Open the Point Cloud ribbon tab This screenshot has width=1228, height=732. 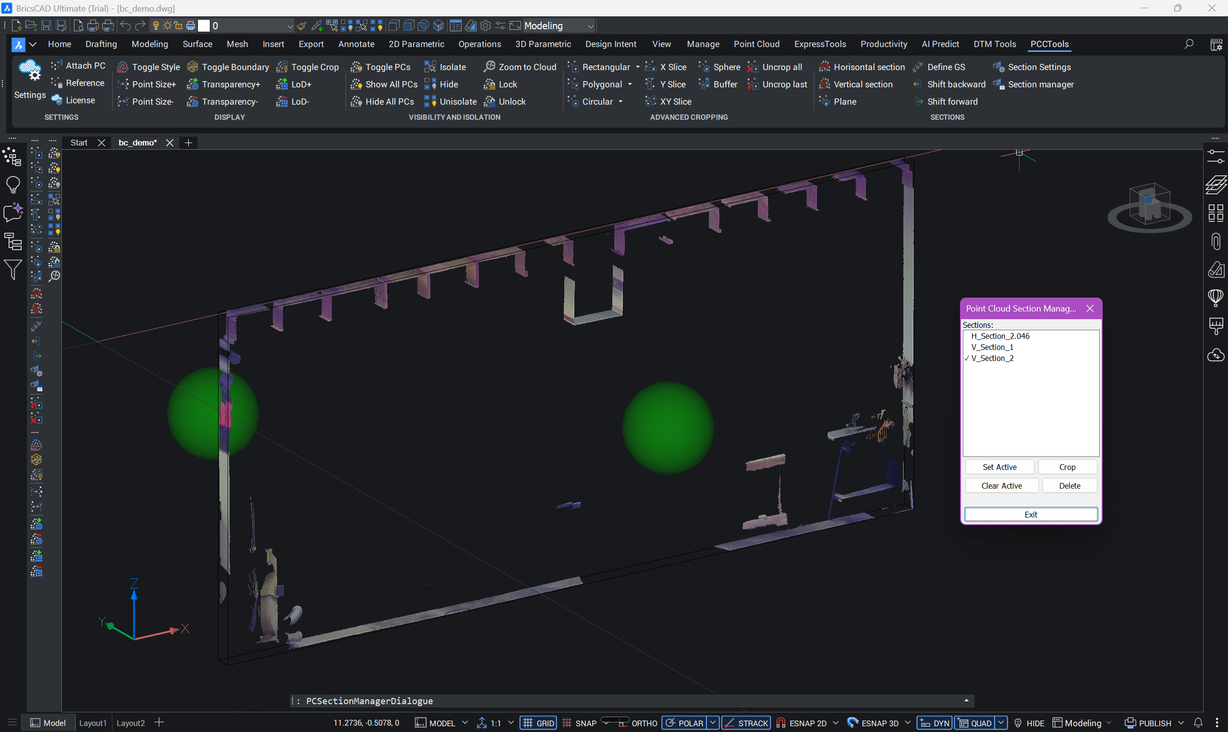click(756, 44)
